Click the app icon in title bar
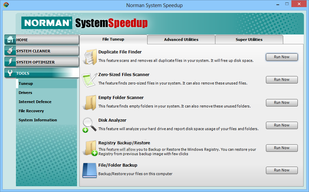This screenshot has height=192, width=309. pyautogui.click(x=6, y=5)
